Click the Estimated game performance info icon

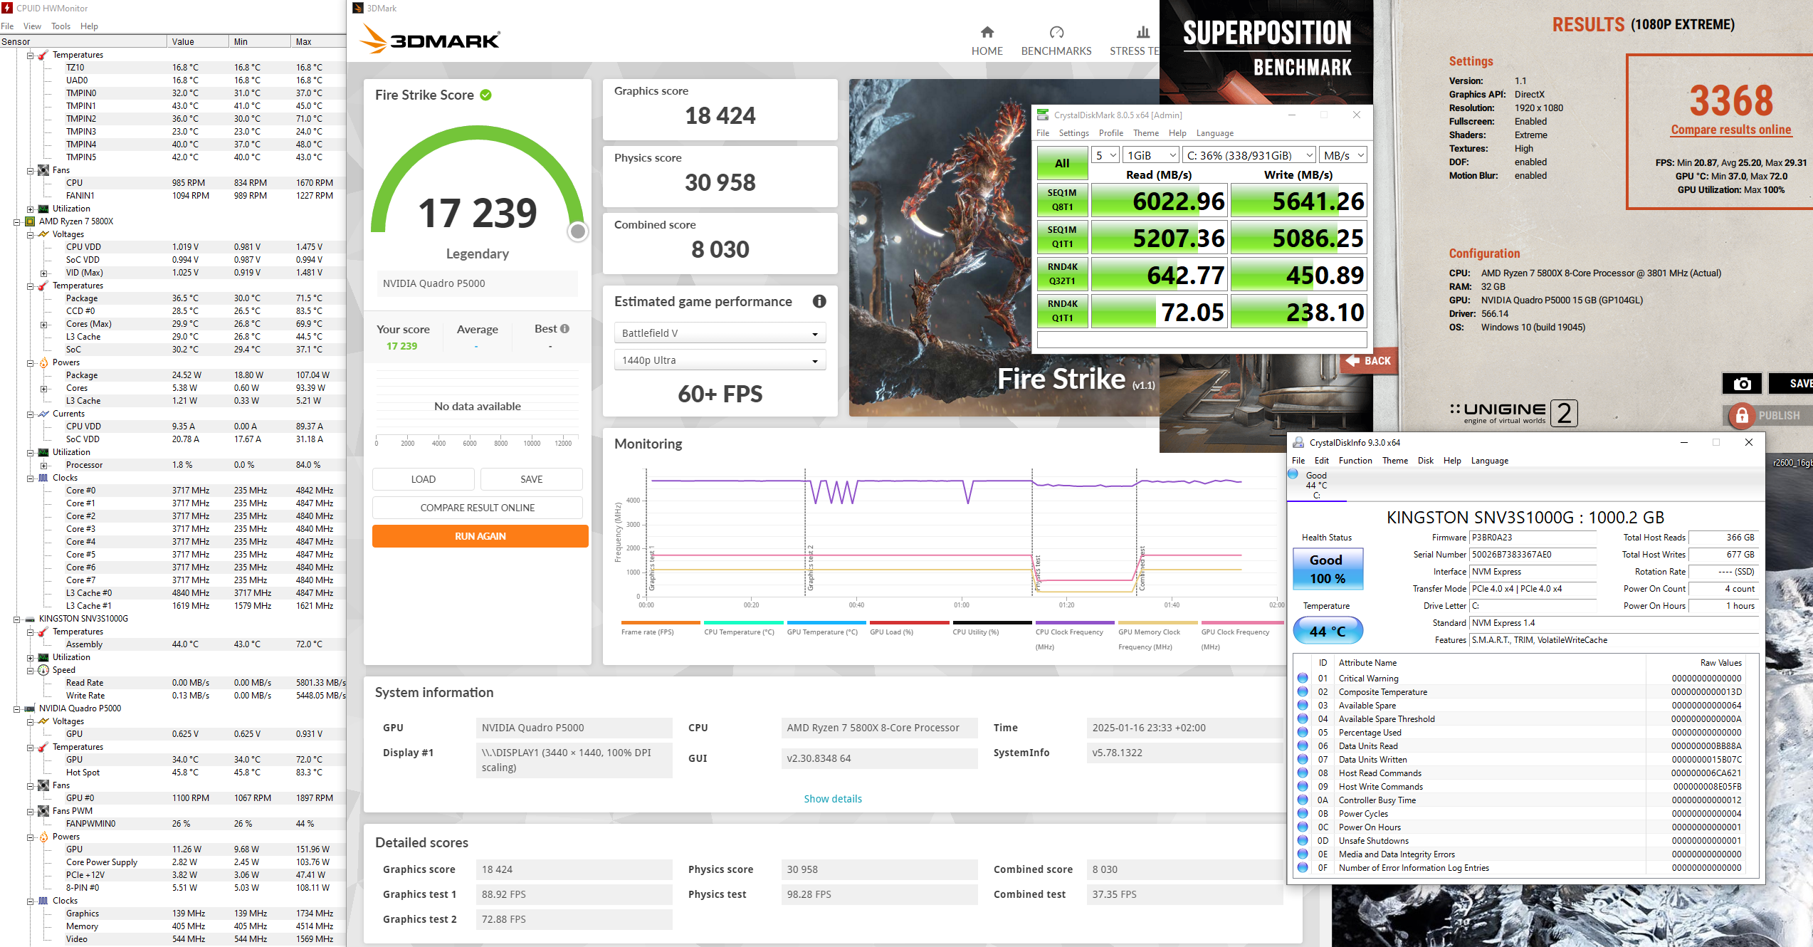pos(819,301)
